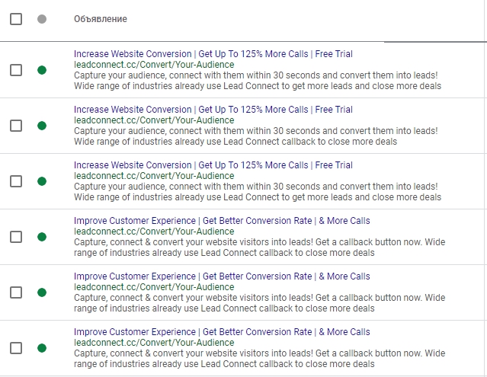Click the 'Capture, connect & convert' description in the fifth ad

click(x=260, y=303)
